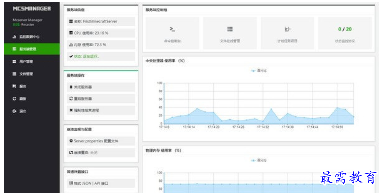Click the circular arrows icon beside 重启服务器
The image size is (381, 193).
click(x=71, y=99)
